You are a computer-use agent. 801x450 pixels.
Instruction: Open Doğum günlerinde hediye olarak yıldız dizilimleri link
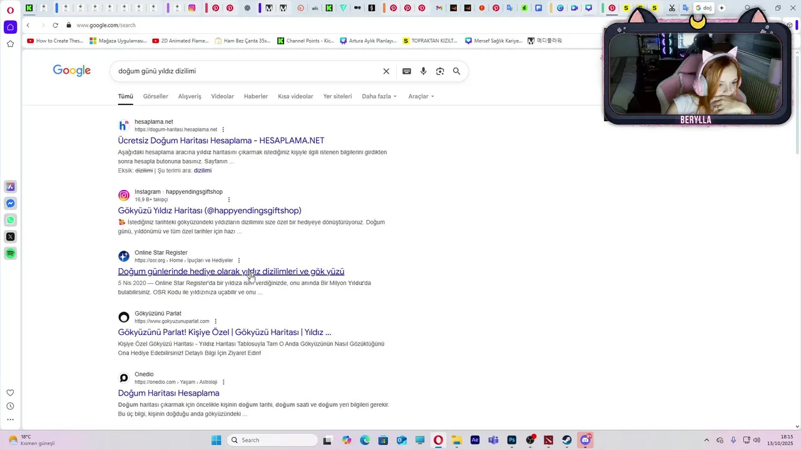pyautogui.click(x=231, y=271)
